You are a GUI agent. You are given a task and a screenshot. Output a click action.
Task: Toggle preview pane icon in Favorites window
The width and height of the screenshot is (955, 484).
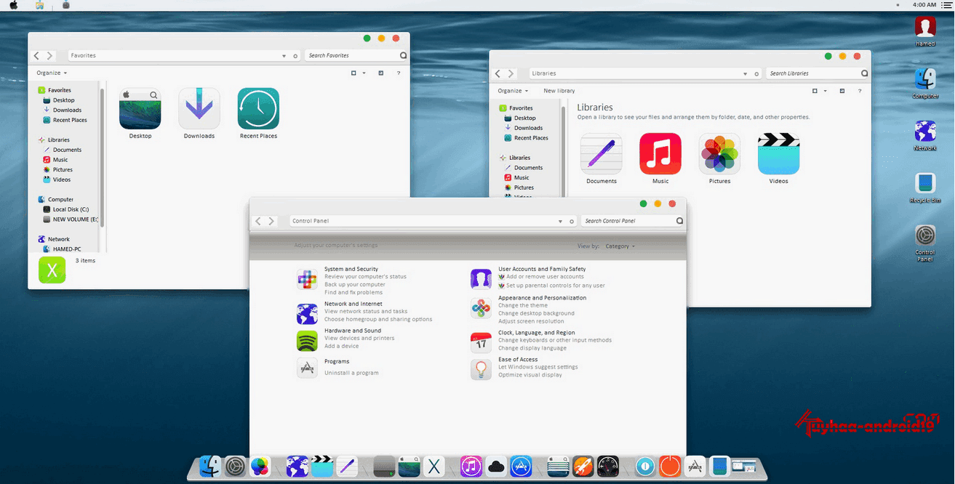click(x=381, y=73)
